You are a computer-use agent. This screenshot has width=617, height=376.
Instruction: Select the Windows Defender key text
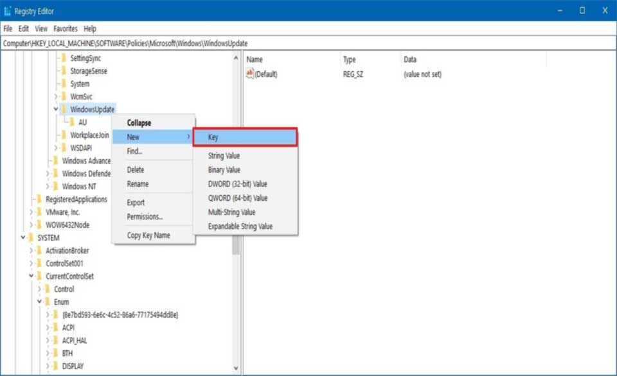pos(86,173)
